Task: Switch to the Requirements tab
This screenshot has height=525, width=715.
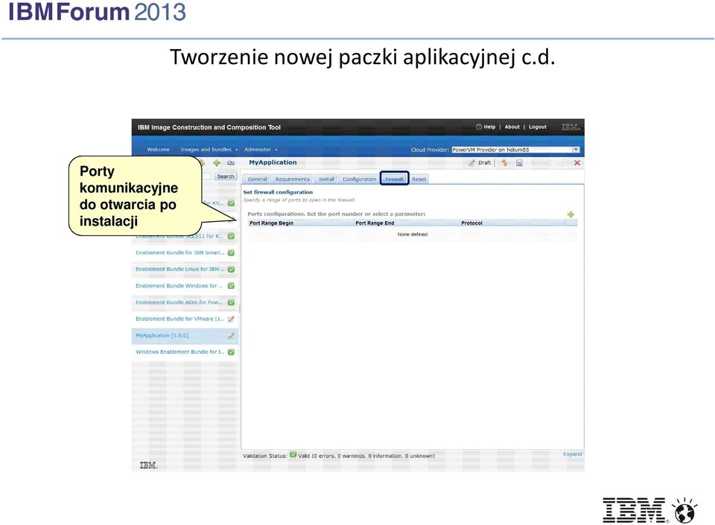Action: 292,179
